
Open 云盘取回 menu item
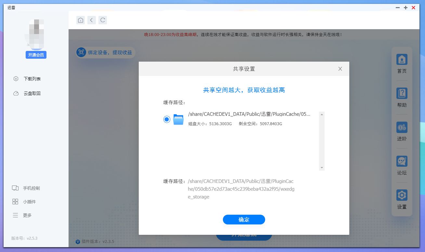tap(32, 93)
